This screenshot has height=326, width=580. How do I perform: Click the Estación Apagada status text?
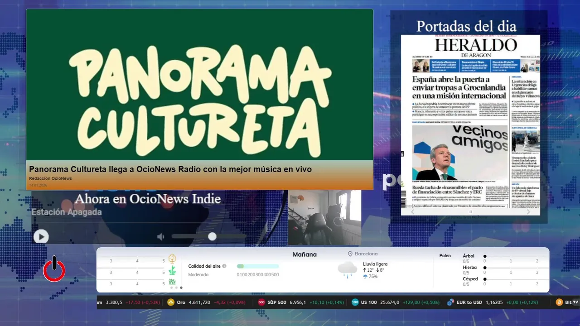[67, 212]
